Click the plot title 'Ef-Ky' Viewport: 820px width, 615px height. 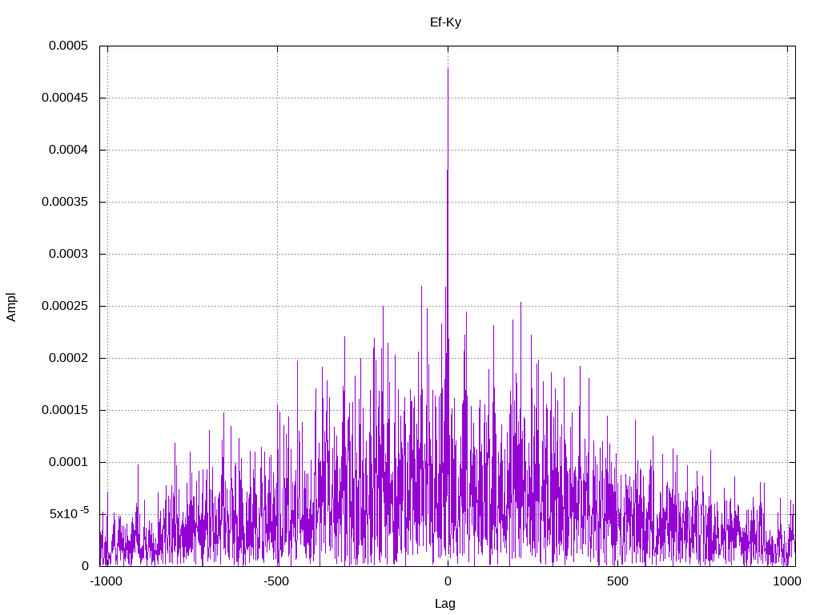[445, 22]
